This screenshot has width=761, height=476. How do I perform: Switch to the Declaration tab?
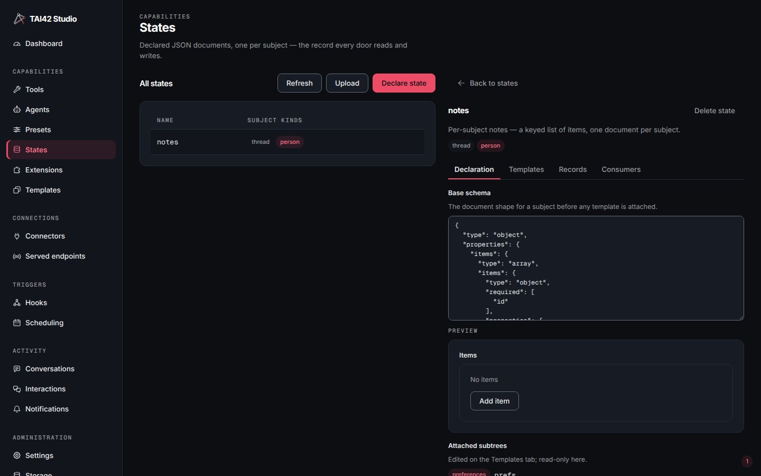474,170
